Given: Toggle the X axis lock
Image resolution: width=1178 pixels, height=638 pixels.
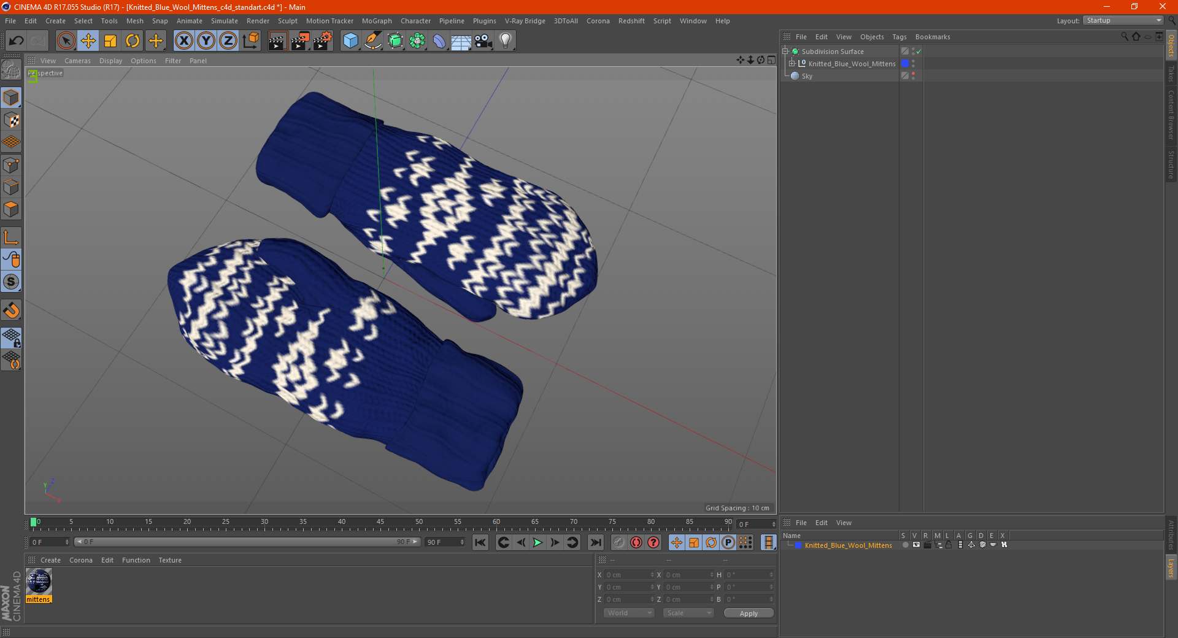Looking at the screenshot, I should click(x=183, y=41).
